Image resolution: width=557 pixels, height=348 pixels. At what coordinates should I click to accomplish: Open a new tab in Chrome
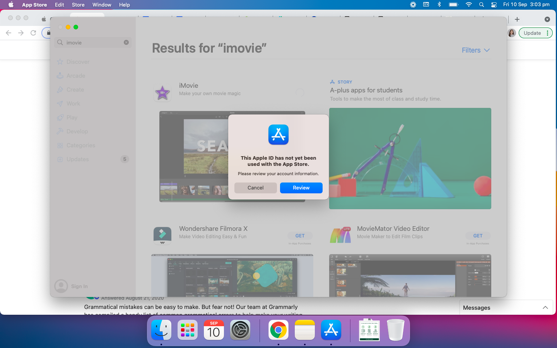tap(517, 19)
